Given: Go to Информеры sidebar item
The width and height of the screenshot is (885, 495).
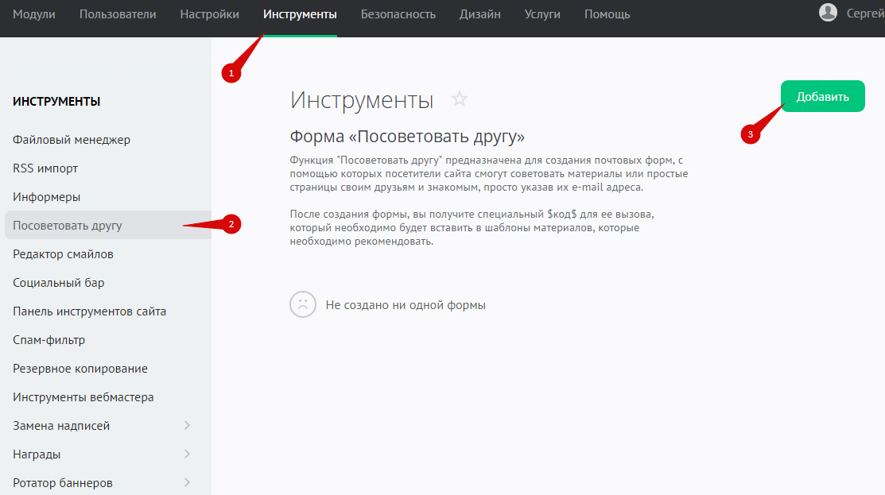Looking at the screenshot, I should (47, 197).
